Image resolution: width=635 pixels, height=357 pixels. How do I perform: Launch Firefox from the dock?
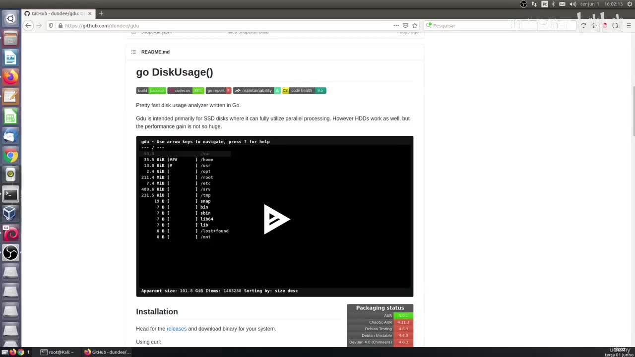point(10,77)
